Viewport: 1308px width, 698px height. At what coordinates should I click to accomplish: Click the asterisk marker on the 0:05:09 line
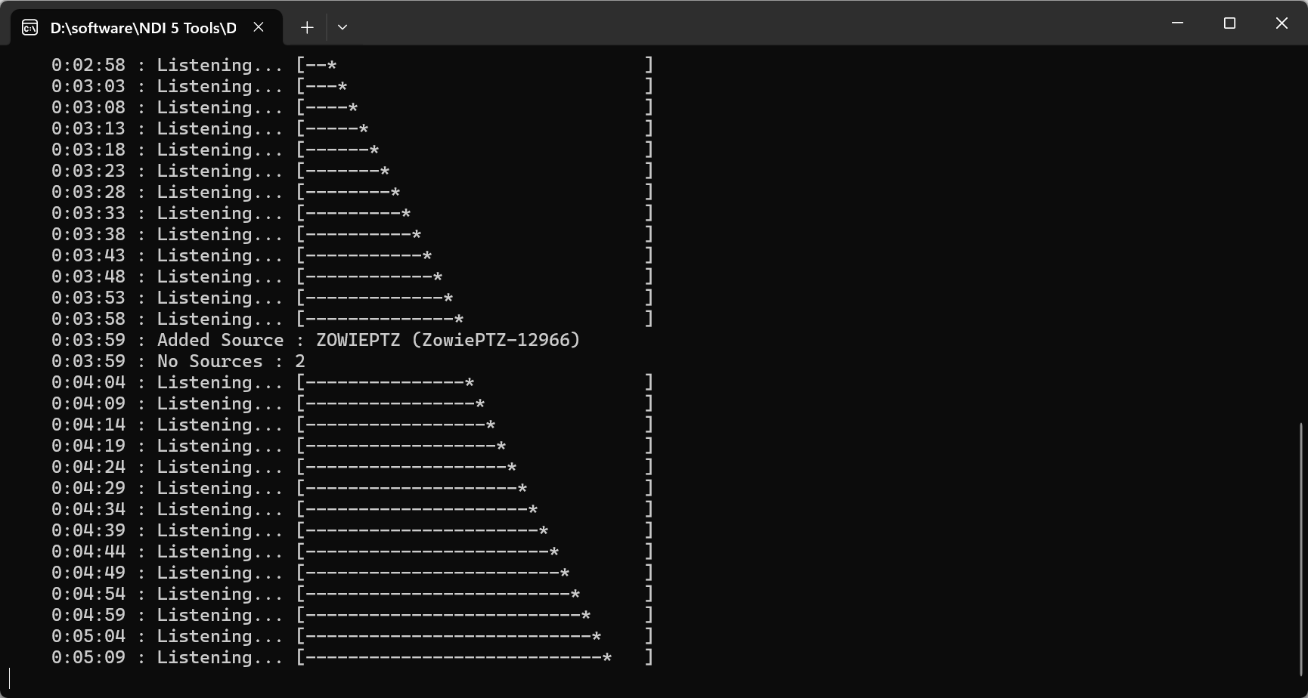(606, 658)
